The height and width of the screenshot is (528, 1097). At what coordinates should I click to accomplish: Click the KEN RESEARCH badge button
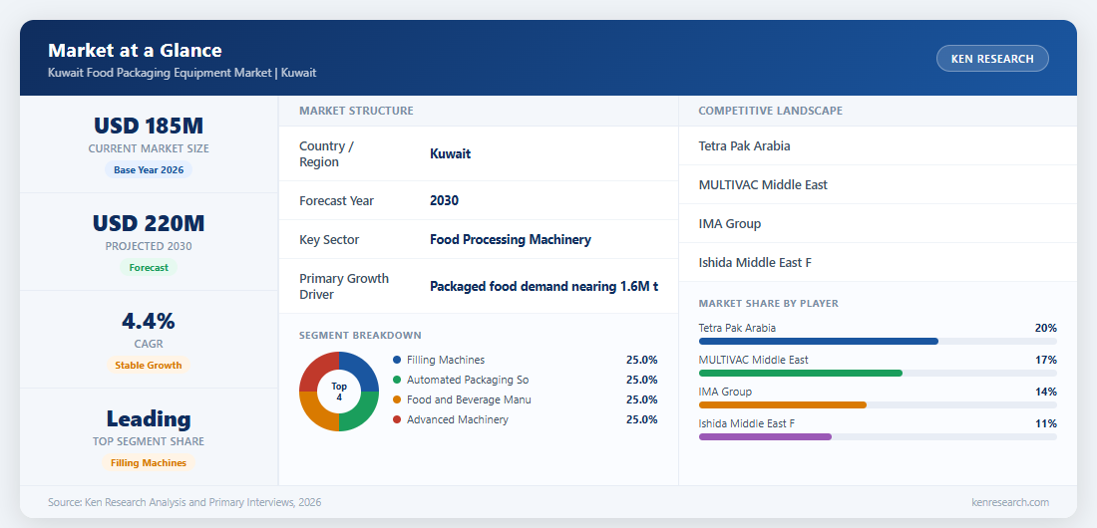click(x=992, y=59)
